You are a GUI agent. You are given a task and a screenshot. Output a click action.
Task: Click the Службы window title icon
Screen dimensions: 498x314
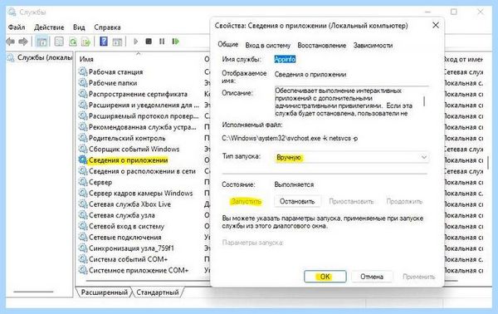(12, 12)
